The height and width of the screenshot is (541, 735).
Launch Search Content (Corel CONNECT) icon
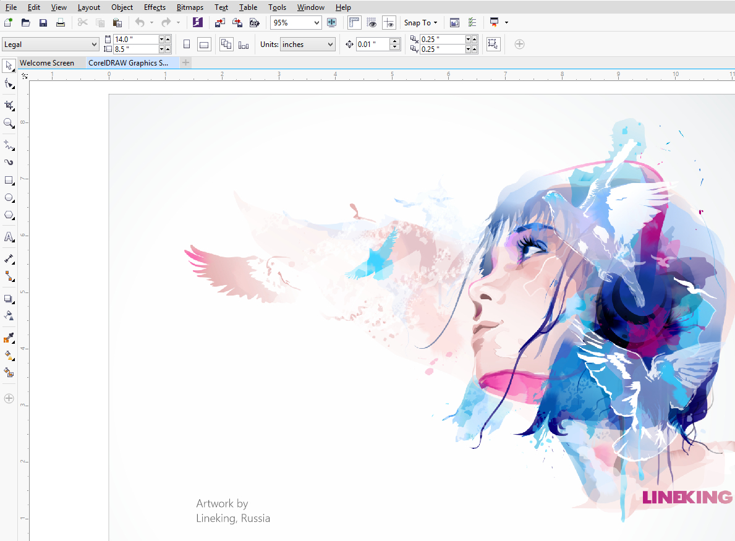[x=198, y=22]
